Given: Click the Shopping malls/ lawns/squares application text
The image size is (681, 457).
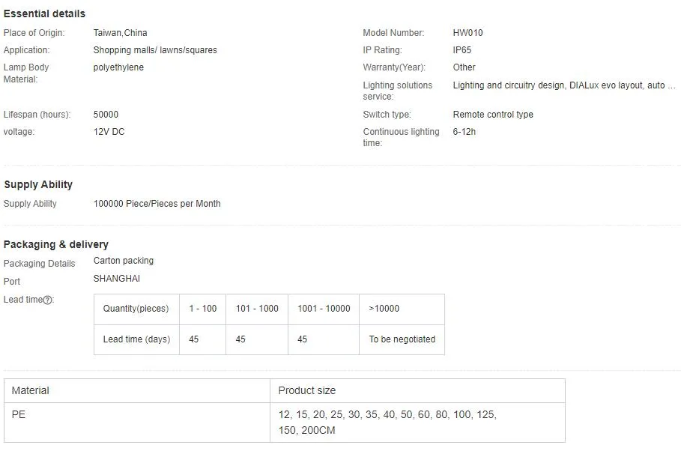Looking at the screenshot, I should (x=155, y=50).
